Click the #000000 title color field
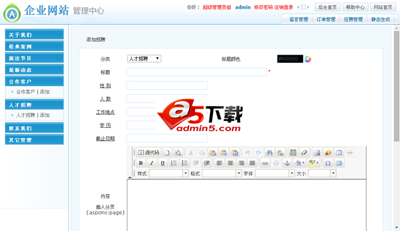 coord(290,59)
